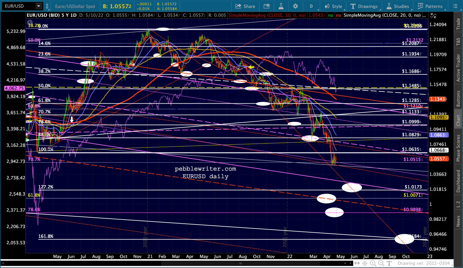Open the Drawings menu

[364, 6]
